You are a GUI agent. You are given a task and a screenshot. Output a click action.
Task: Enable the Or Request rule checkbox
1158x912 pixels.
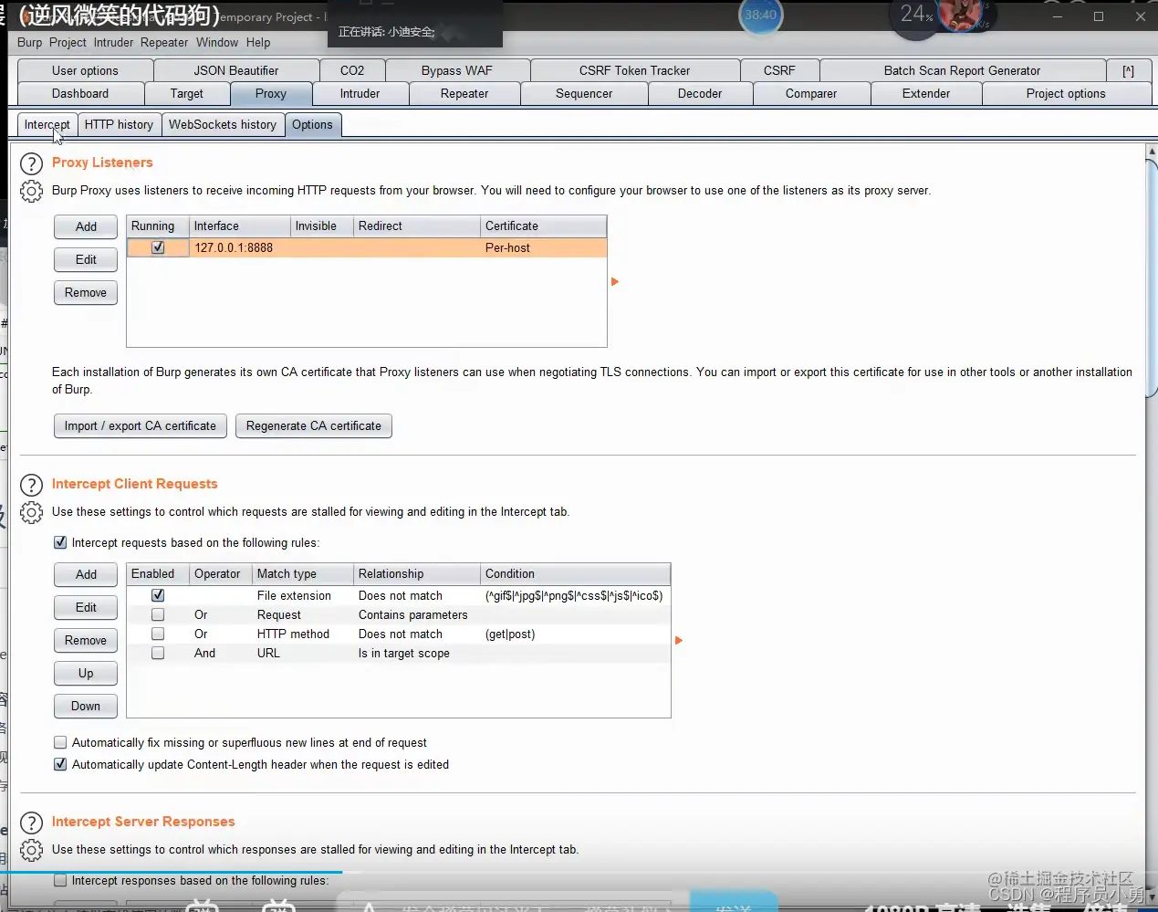[x=158, y=614]
